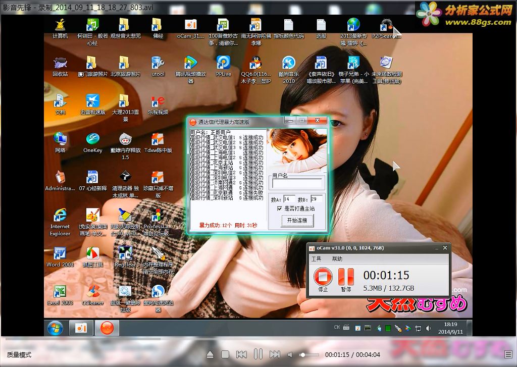
Task: Skip to previous track in the player
Action: (241, 354)
